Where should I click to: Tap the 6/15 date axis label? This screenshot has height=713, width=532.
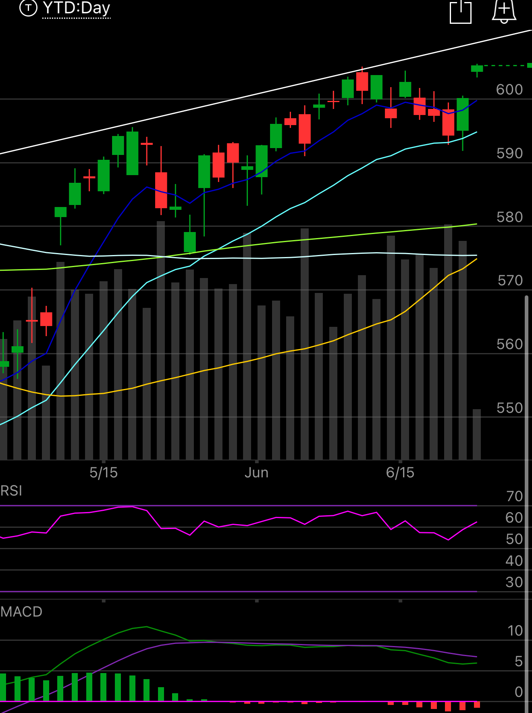(x=400, y=473)
